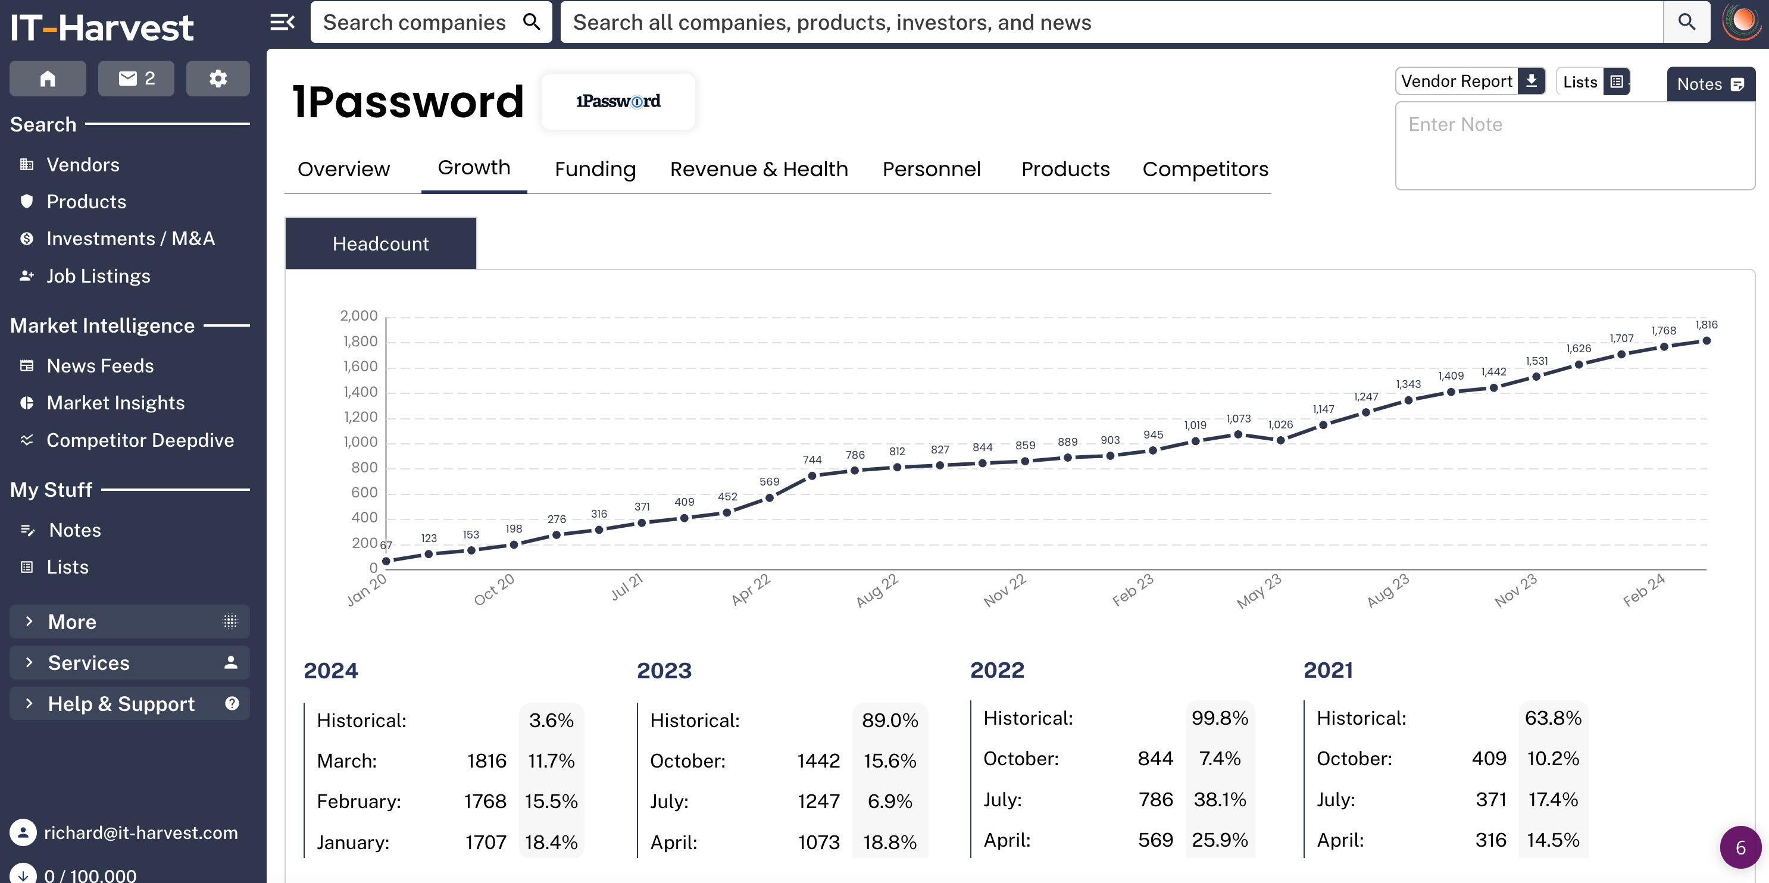Click the 2024 year heading

point(331,670)
